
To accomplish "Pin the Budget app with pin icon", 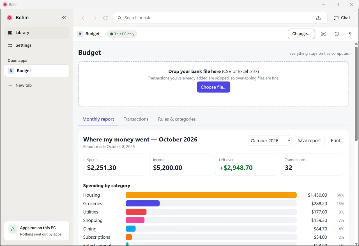I will pos(350,34).
